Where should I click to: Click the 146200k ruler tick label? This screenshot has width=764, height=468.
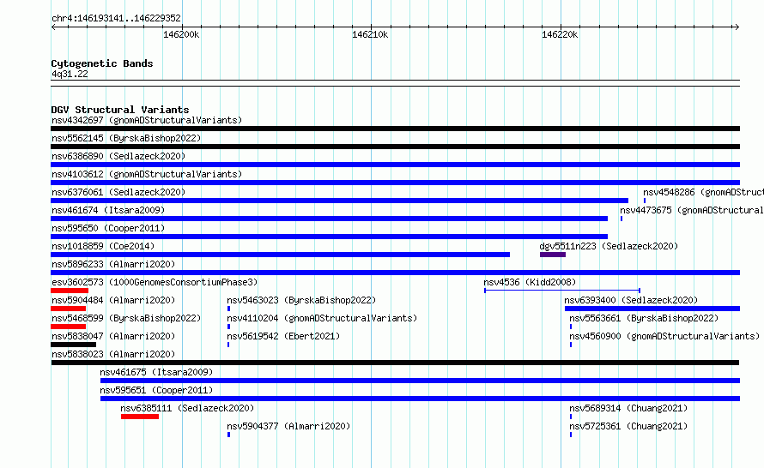(x=181, y=34)
